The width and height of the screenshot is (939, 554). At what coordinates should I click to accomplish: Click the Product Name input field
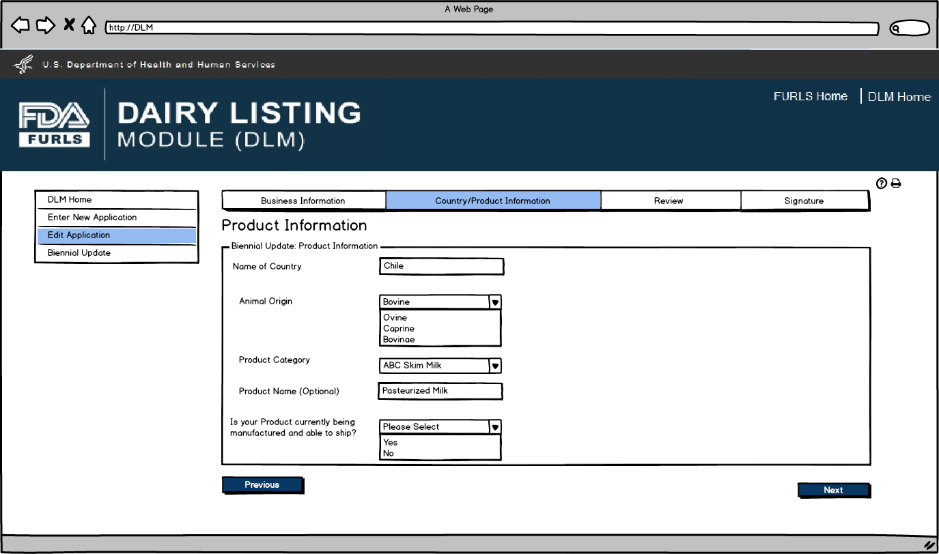click(x=440, y=391)
